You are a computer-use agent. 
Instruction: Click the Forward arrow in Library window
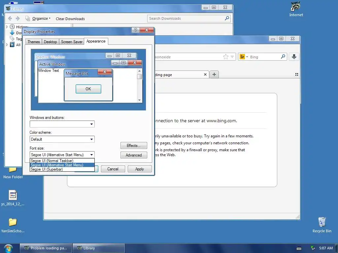coord(18,18)
